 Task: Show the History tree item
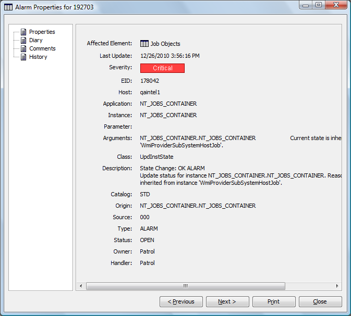[x=38, y=57]
